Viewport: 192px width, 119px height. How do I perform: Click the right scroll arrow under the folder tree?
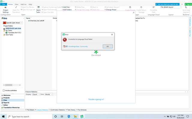pos(20,85)
